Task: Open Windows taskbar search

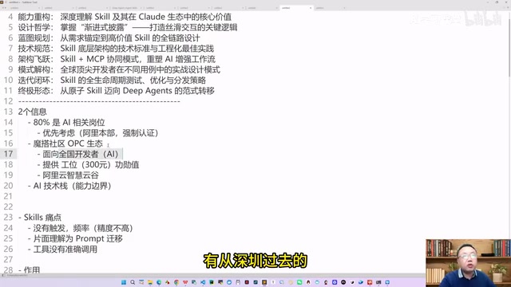Action: (133, 282)
